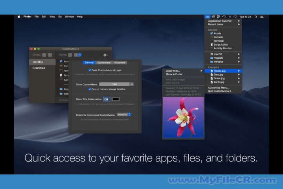283x189 pixels.
Task: Select the Terminal row in items list
Action: (62, 71)
